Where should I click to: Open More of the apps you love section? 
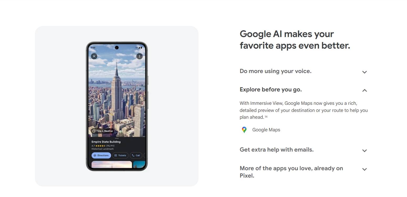[x=291, y=172]
